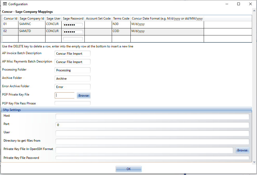Minimize the Configuration window
The width and height of the screenshot is (257, 175).
227,4
